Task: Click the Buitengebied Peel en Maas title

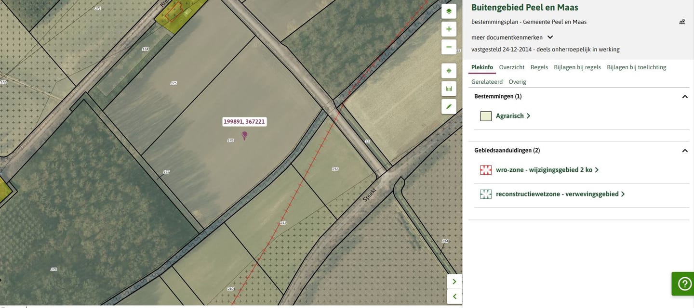Action: click(x=525, y=7)
